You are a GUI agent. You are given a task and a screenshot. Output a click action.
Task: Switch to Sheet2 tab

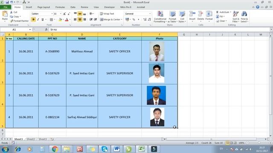pos(31,139)
